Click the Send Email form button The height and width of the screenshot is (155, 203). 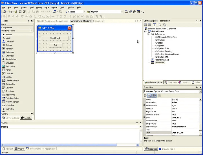pyautogui.click(x=55, y=38)
